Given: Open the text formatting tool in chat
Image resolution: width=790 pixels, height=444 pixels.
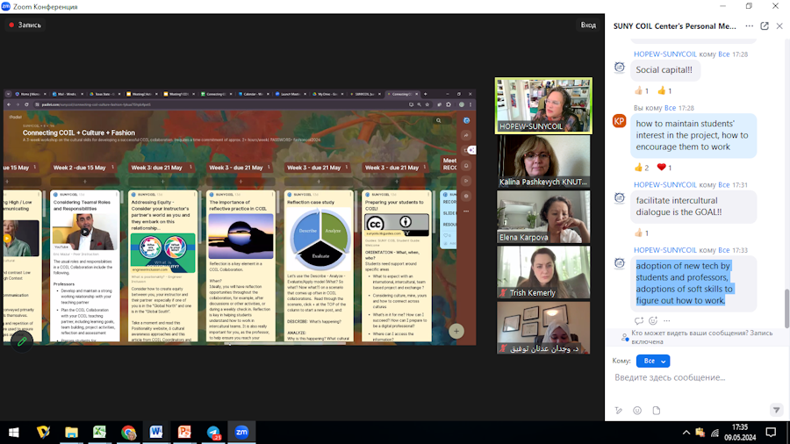Looking at the screenshot, I should 619,411.
